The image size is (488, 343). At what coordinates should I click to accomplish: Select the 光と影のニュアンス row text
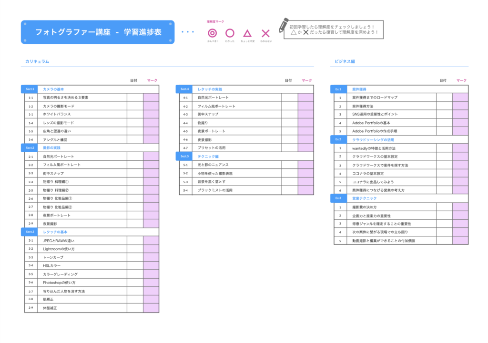coord(213,165)
